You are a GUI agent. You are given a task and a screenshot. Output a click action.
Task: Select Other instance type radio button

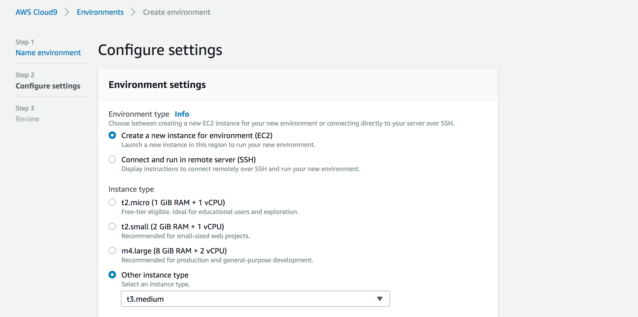pos(112,275)
